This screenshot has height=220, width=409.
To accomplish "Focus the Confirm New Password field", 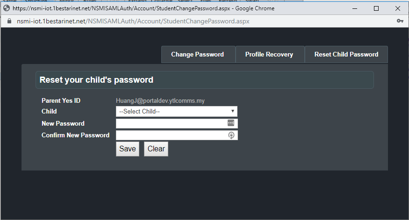I will pyautogui.click(x=177, y=135).
